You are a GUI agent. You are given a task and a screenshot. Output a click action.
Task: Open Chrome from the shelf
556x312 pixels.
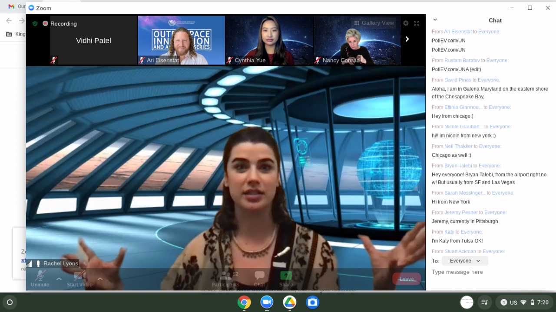[244, 302]
